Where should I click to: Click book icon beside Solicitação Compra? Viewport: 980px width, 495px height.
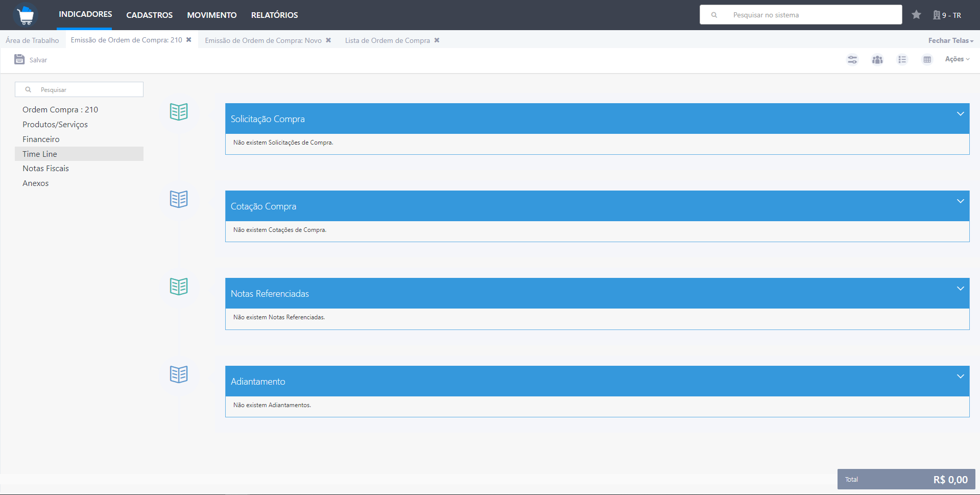click(x=179, y=111)
